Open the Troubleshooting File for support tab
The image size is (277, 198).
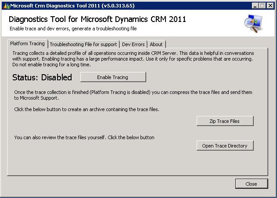coord(83,44)
